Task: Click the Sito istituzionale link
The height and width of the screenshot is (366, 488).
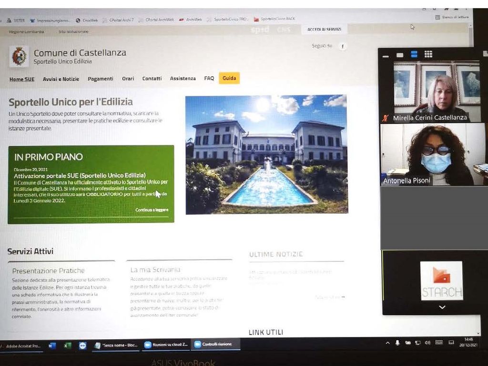Action: (x=73, y=31)
